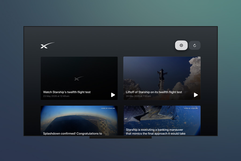This screenshot has width=241, height=161.
Task: Select the title 'Watch Starship's twelfth flight test'
Action: [x=67, y=92]
